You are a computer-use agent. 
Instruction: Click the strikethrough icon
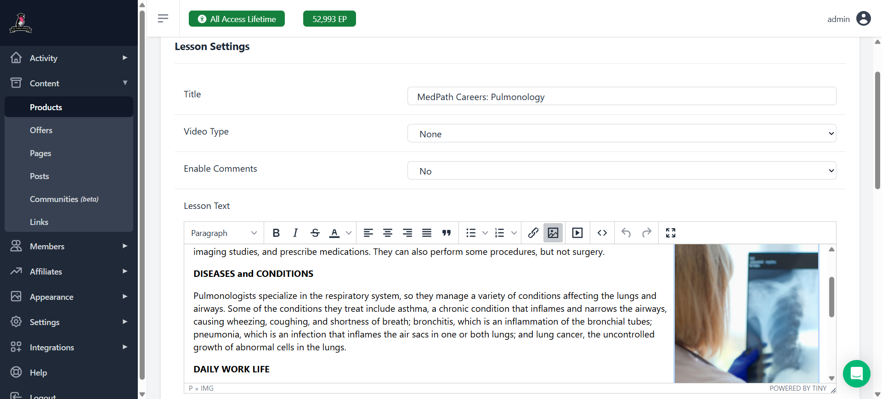(x=315, y=233)
